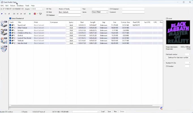Click the bottom sidebar disc icon
193x113 pixels.
(4, 49)
